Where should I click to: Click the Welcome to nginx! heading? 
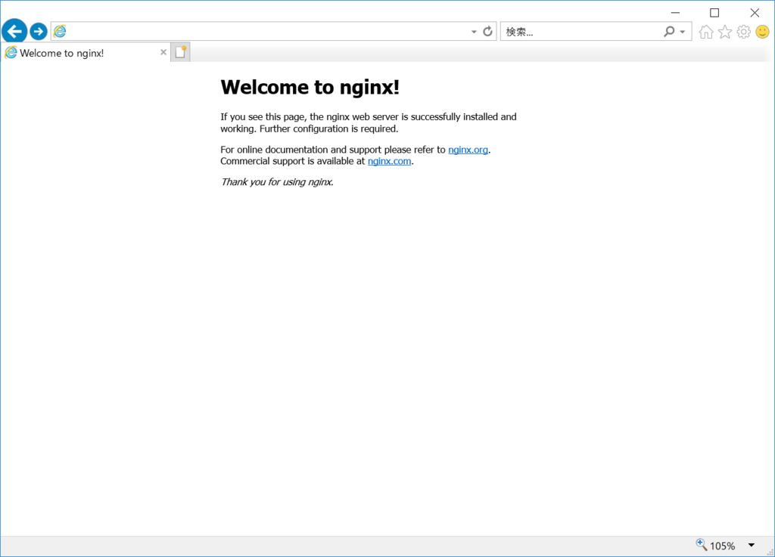click(310, 88)
